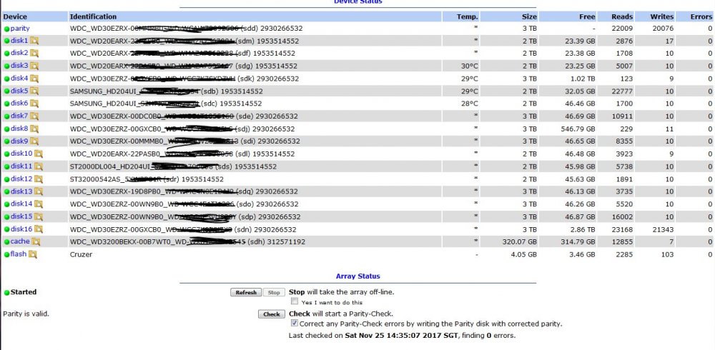
Task: Open the browse icon next to disk12
Action: click(x=39, y=179)
